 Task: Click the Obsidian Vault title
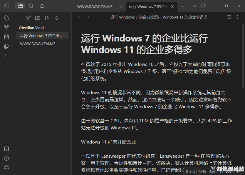click(x=31, y=28)
